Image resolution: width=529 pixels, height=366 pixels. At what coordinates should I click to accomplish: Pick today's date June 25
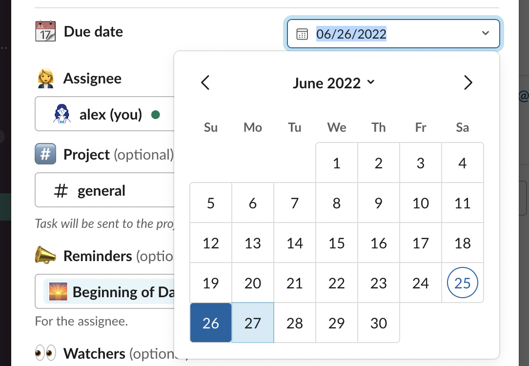tap(463, 283)
